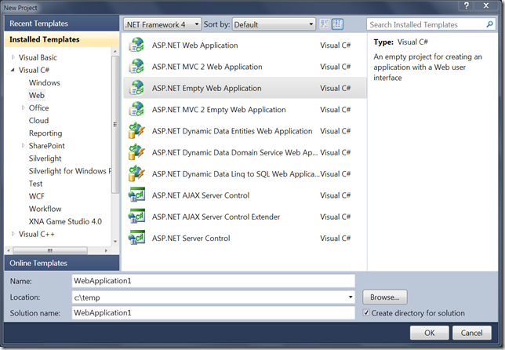Open the Location path dropdown arrow

coord(351,297)
